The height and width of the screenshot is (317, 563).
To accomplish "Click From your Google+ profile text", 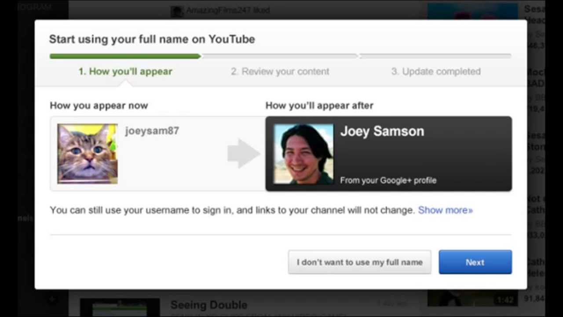I will [x=388, y=180].
